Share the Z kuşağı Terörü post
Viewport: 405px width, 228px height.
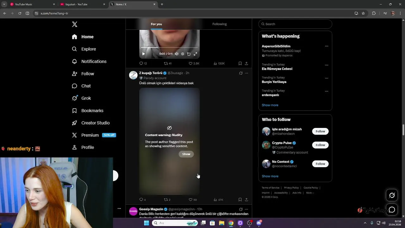click(x=246, y=199)
